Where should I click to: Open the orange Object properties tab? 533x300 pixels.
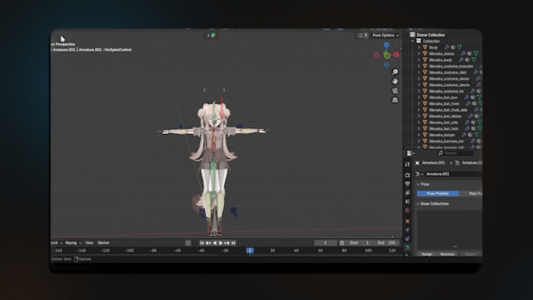[408, 221]
